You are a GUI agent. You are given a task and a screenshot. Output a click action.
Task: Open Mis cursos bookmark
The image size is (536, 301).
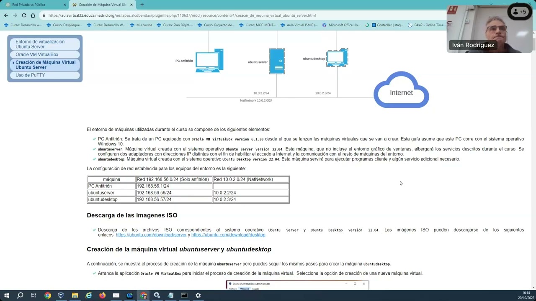141,25
